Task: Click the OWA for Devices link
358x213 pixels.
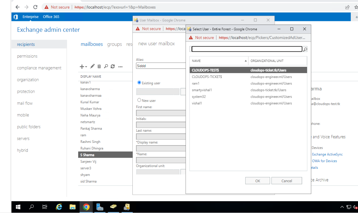Action: click(324, 161)
